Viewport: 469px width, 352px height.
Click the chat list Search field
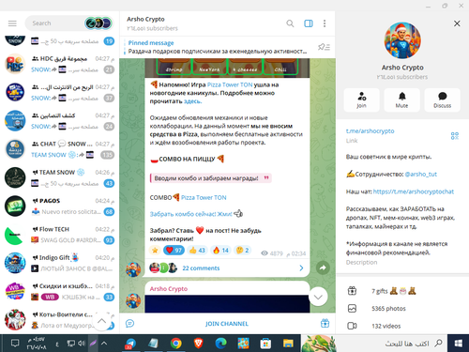coord(54,23)
